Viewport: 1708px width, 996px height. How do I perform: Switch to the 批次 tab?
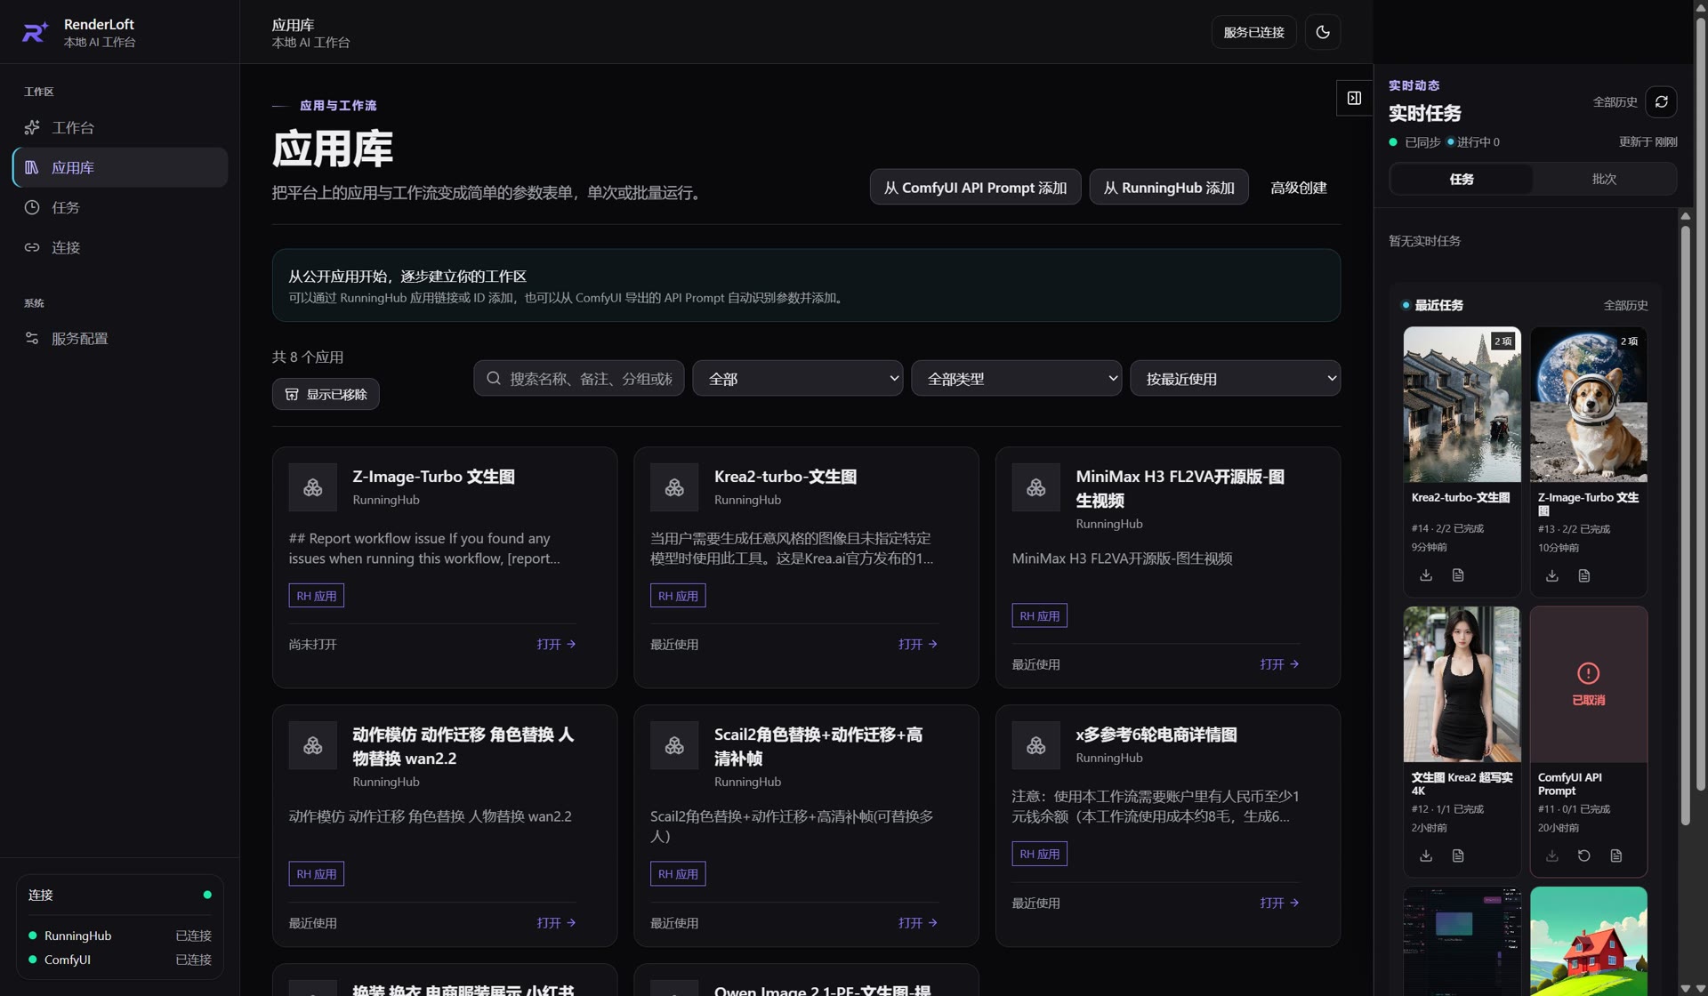[x=1604, y=179]
